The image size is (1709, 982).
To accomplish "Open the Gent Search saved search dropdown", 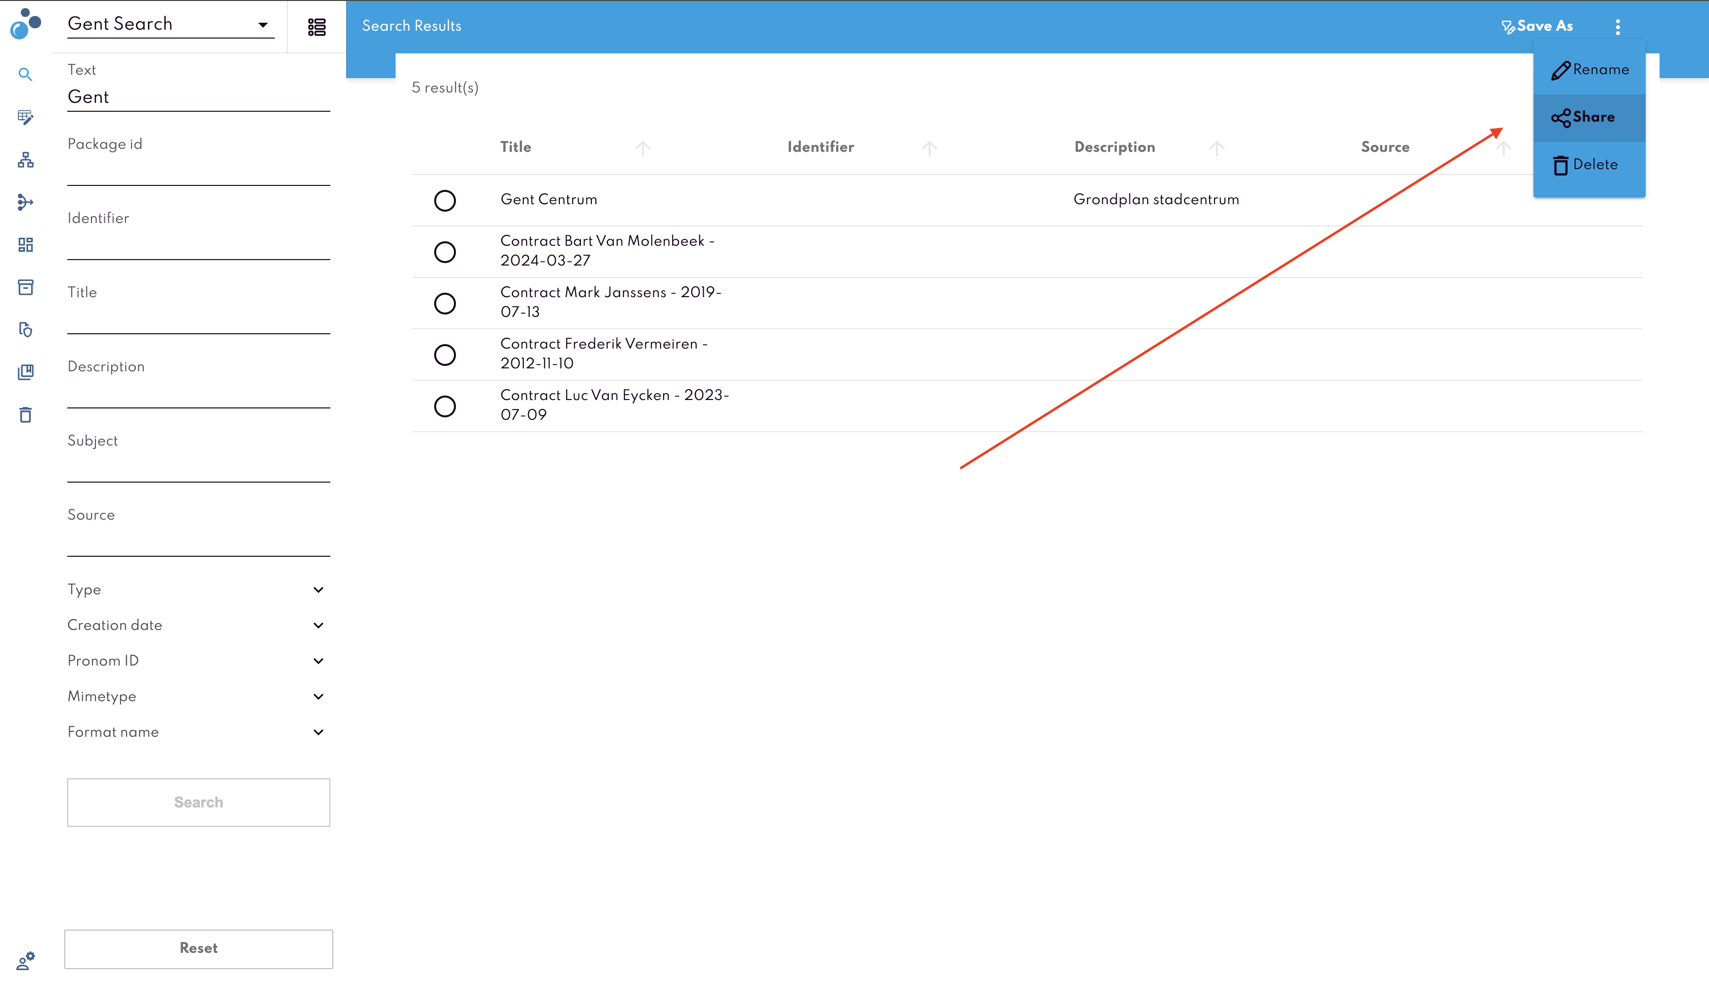I will [171, 24].
